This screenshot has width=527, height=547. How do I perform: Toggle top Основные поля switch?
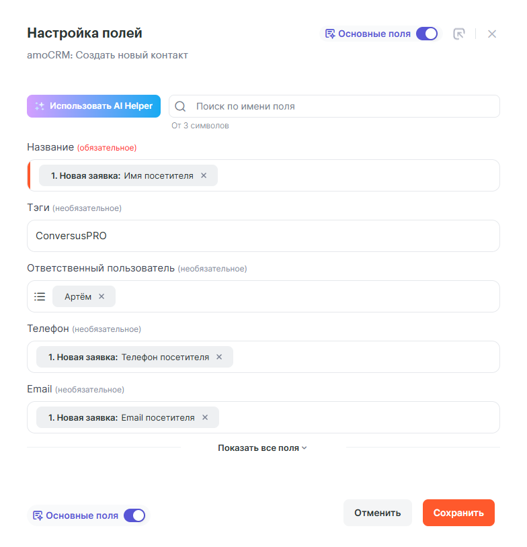click(x=426, y=34)
